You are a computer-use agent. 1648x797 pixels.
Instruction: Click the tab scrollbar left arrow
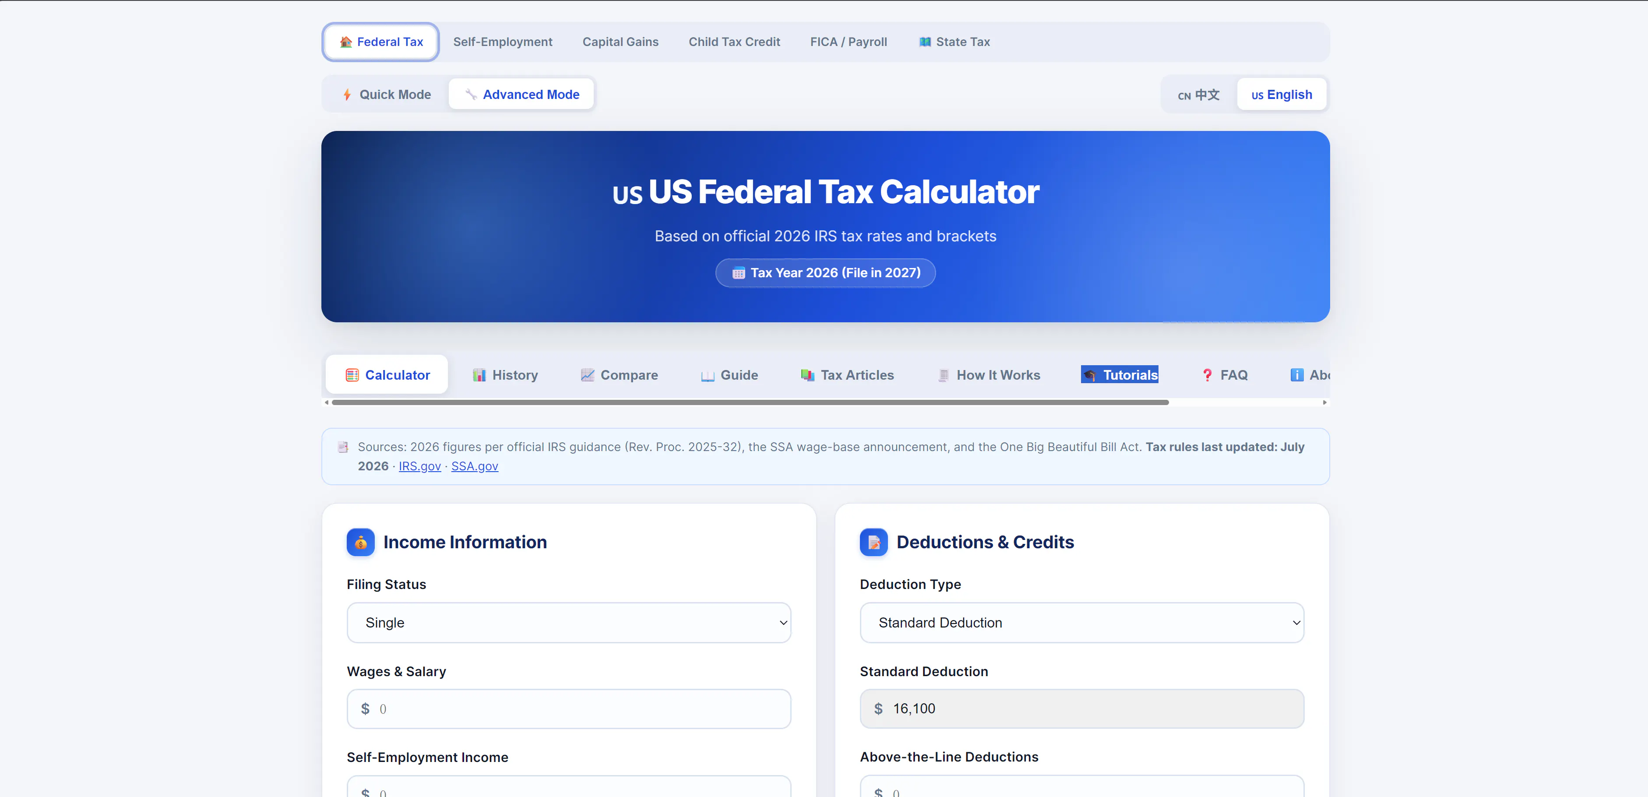coord(326,402)
